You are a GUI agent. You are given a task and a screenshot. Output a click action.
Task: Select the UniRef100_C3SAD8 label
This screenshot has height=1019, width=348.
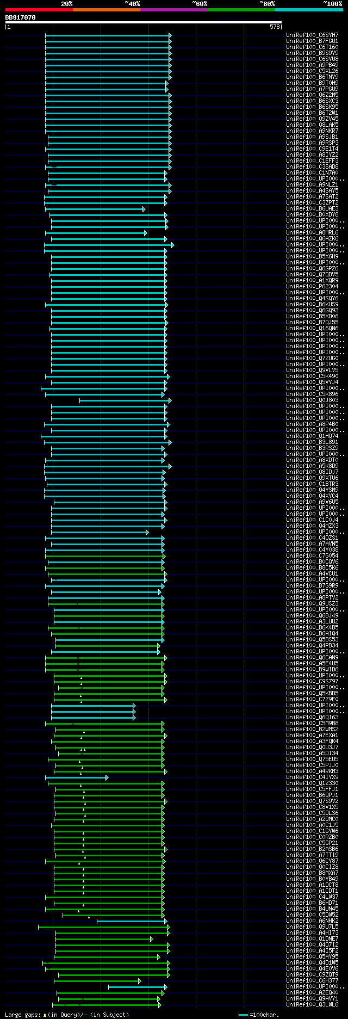pyautogui.click(x=312, y=167)
